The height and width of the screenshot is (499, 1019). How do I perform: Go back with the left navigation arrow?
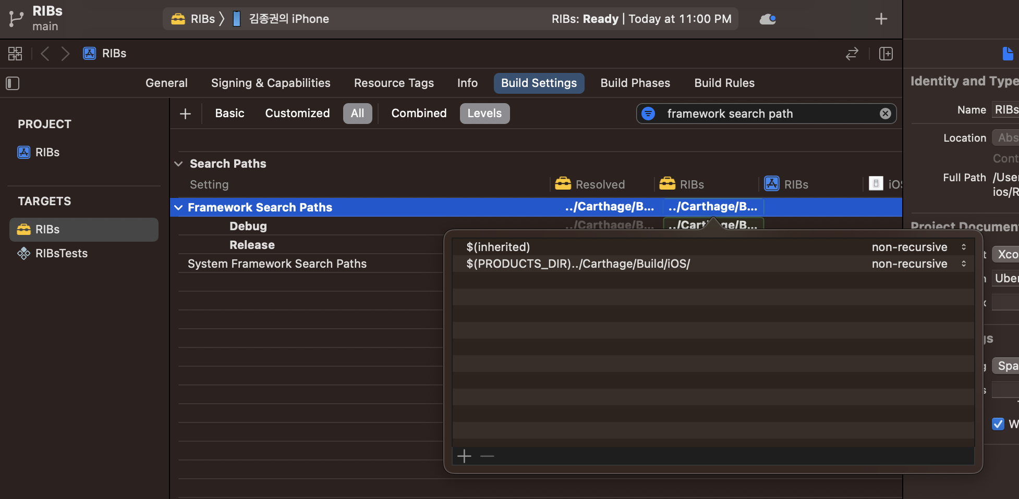(x=45, y=54)
